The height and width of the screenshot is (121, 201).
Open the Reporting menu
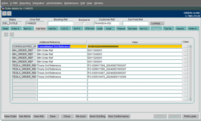pyautogui.click(x=25, y=3)
